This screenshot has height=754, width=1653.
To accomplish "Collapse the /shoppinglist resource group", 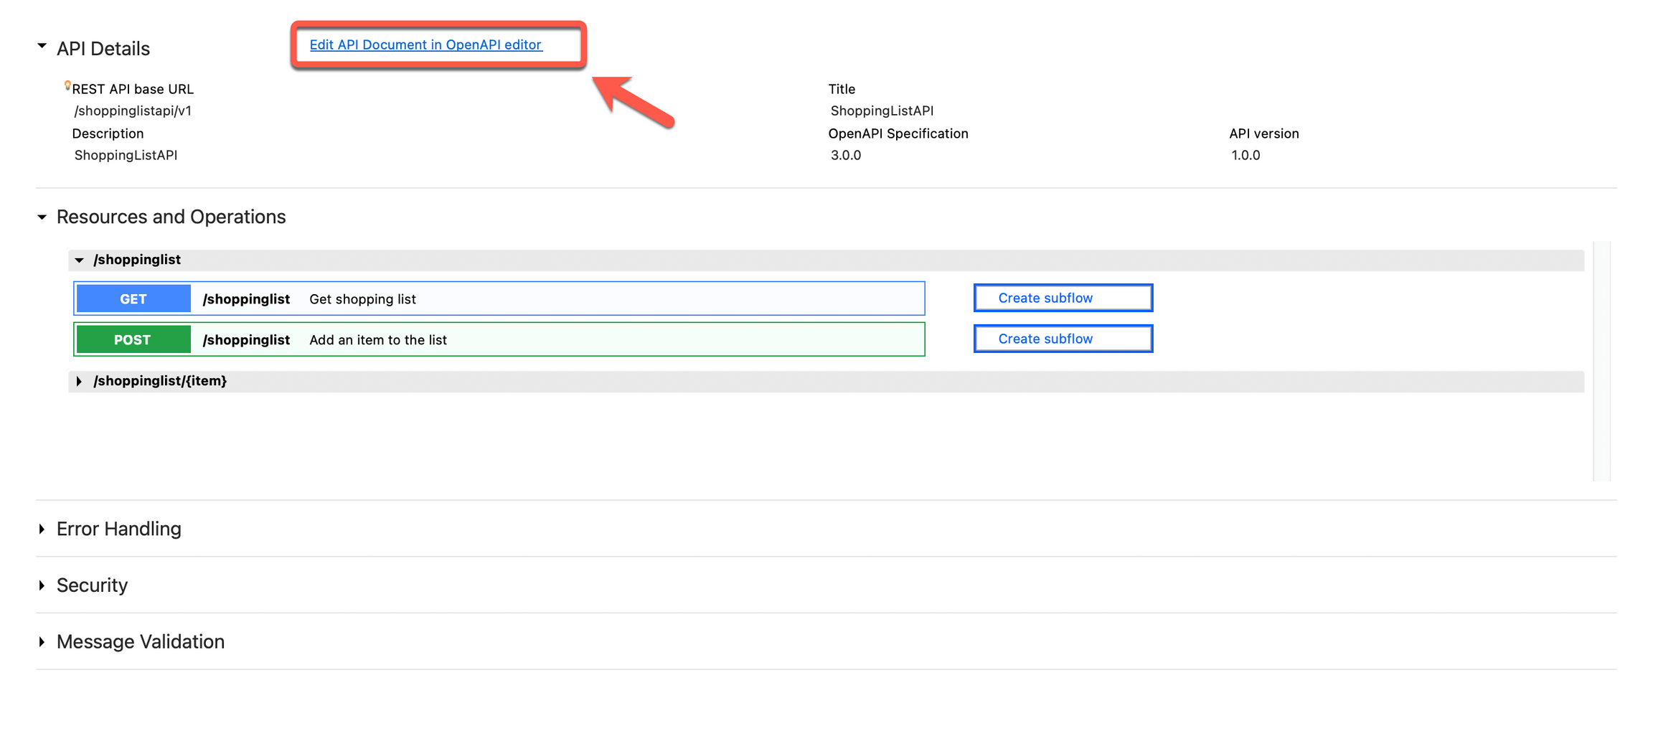I will tap(80, 260).
